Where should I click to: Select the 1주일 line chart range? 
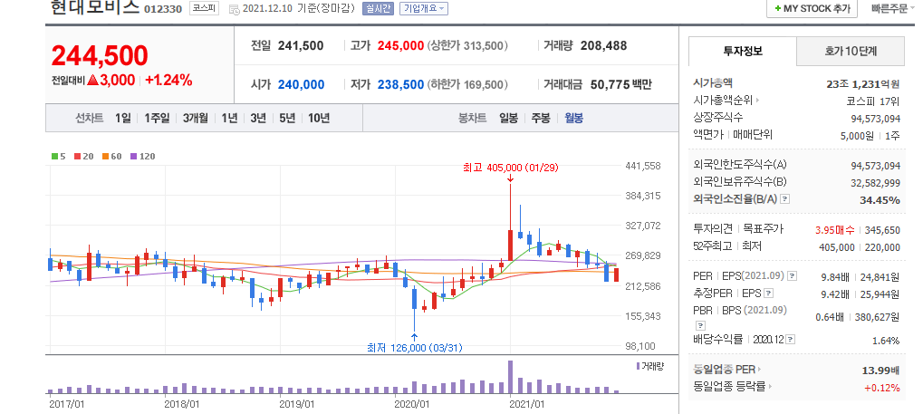tap(157, 118)
